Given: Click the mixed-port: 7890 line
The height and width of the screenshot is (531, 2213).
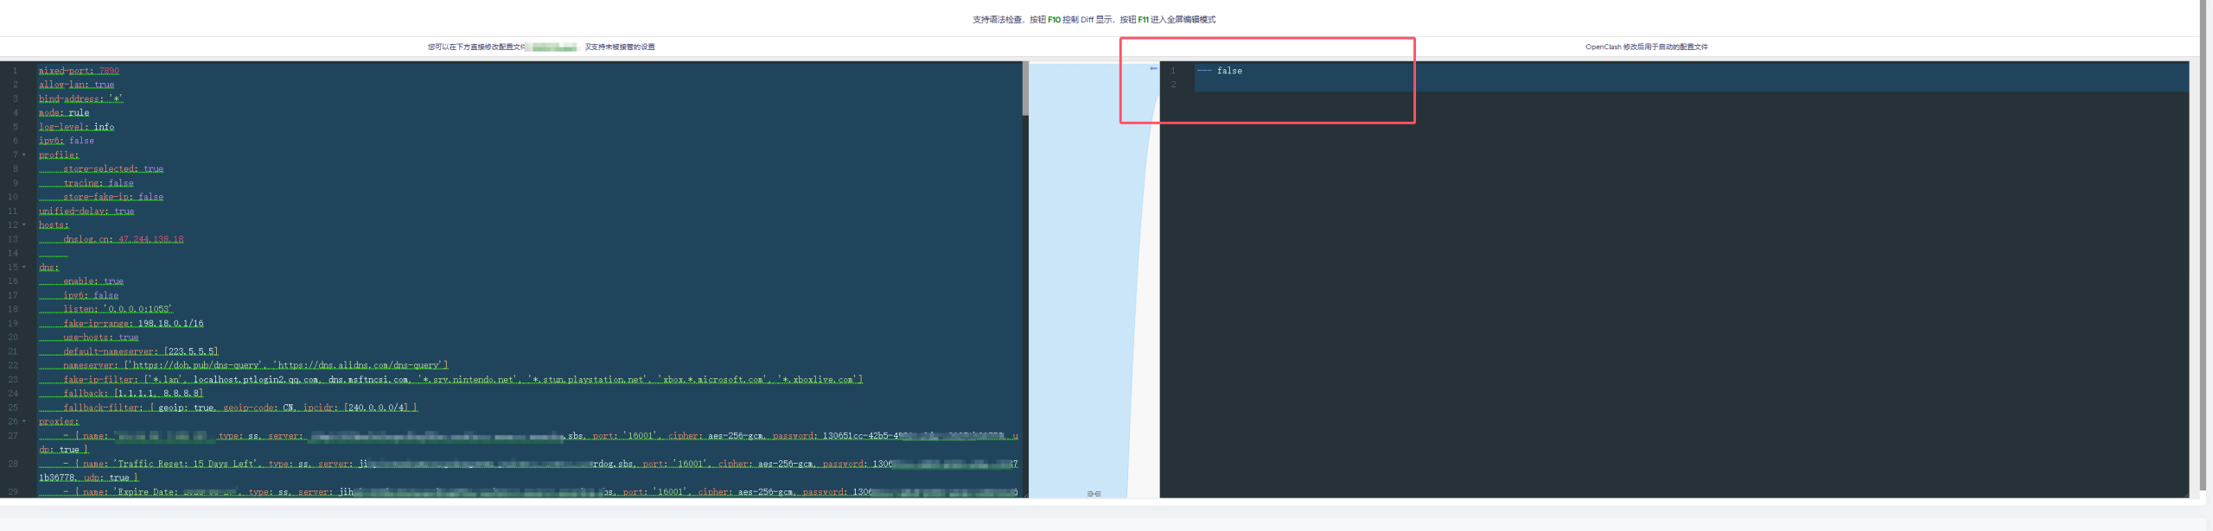Looking at the screenshot, I should [79, 71].
